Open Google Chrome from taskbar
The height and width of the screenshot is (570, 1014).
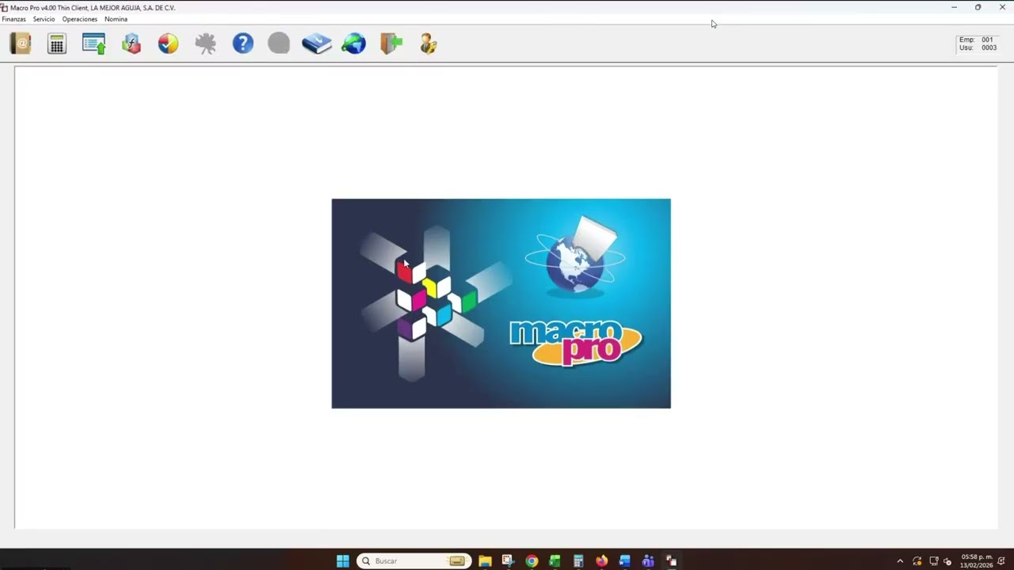(532, 560)
